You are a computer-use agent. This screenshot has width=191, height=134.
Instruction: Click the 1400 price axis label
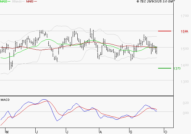pos(184,65)
